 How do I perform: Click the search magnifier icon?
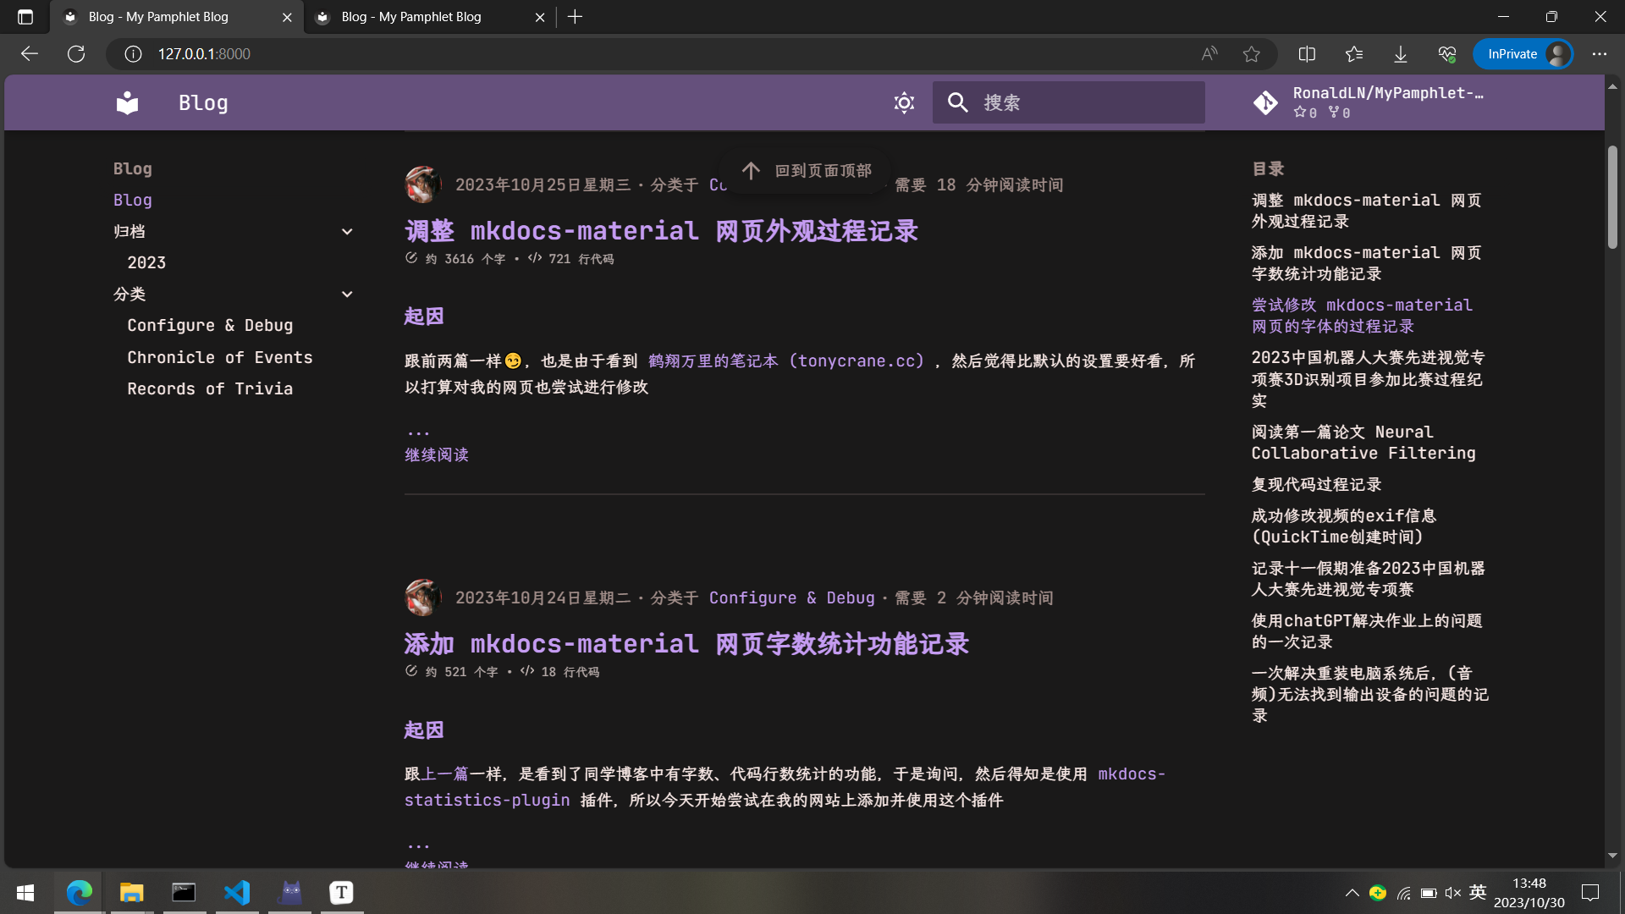point(957,102)
